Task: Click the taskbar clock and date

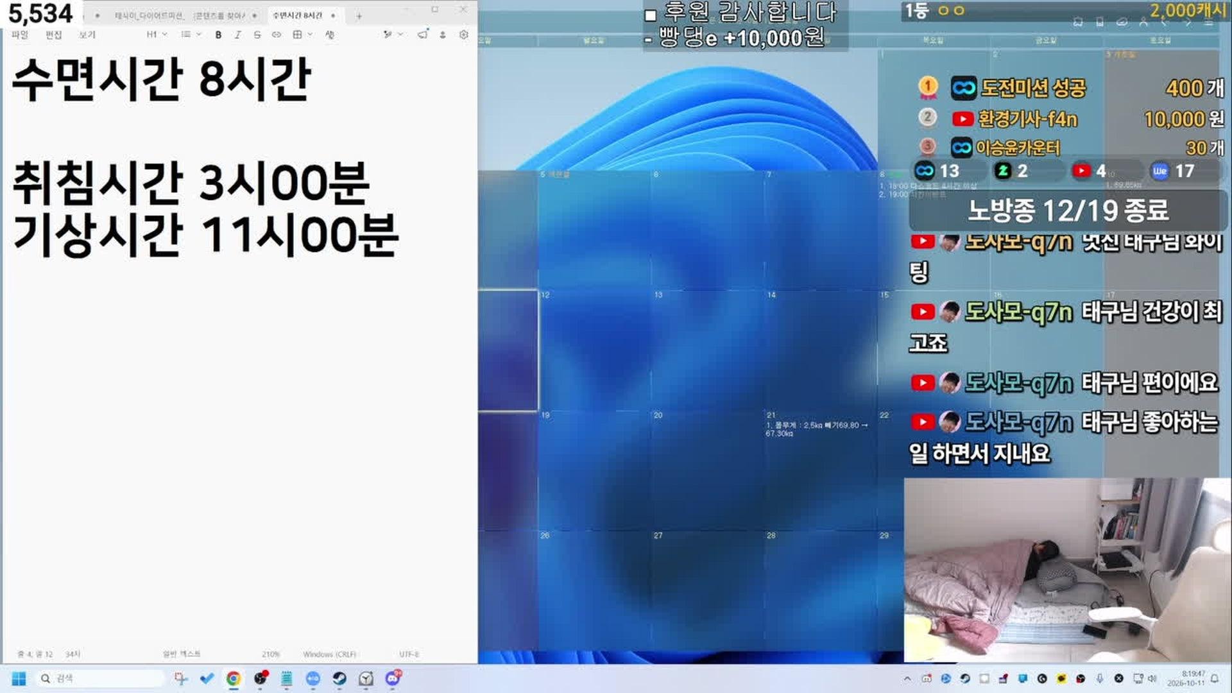Action: click(1186, 678)
